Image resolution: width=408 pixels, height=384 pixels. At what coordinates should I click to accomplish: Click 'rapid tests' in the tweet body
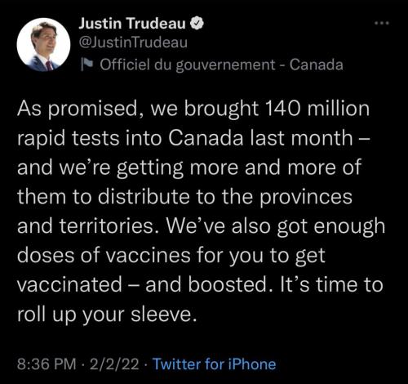[69, 138]
